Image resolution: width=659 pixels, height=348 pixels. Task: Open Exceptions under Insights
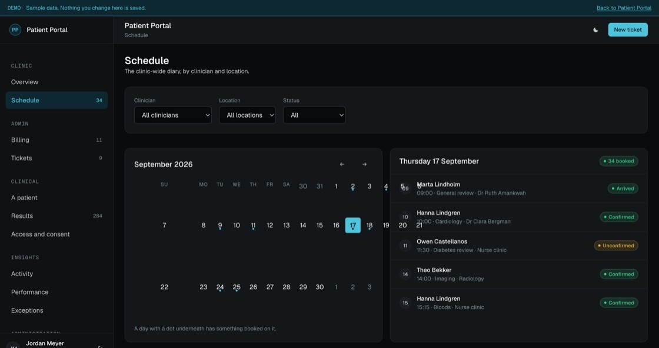coord(56,310)
